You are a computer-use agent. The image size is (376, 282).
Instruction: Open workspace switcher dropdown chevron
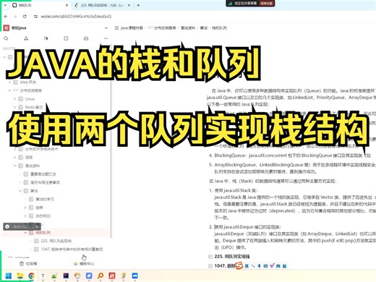106,28
